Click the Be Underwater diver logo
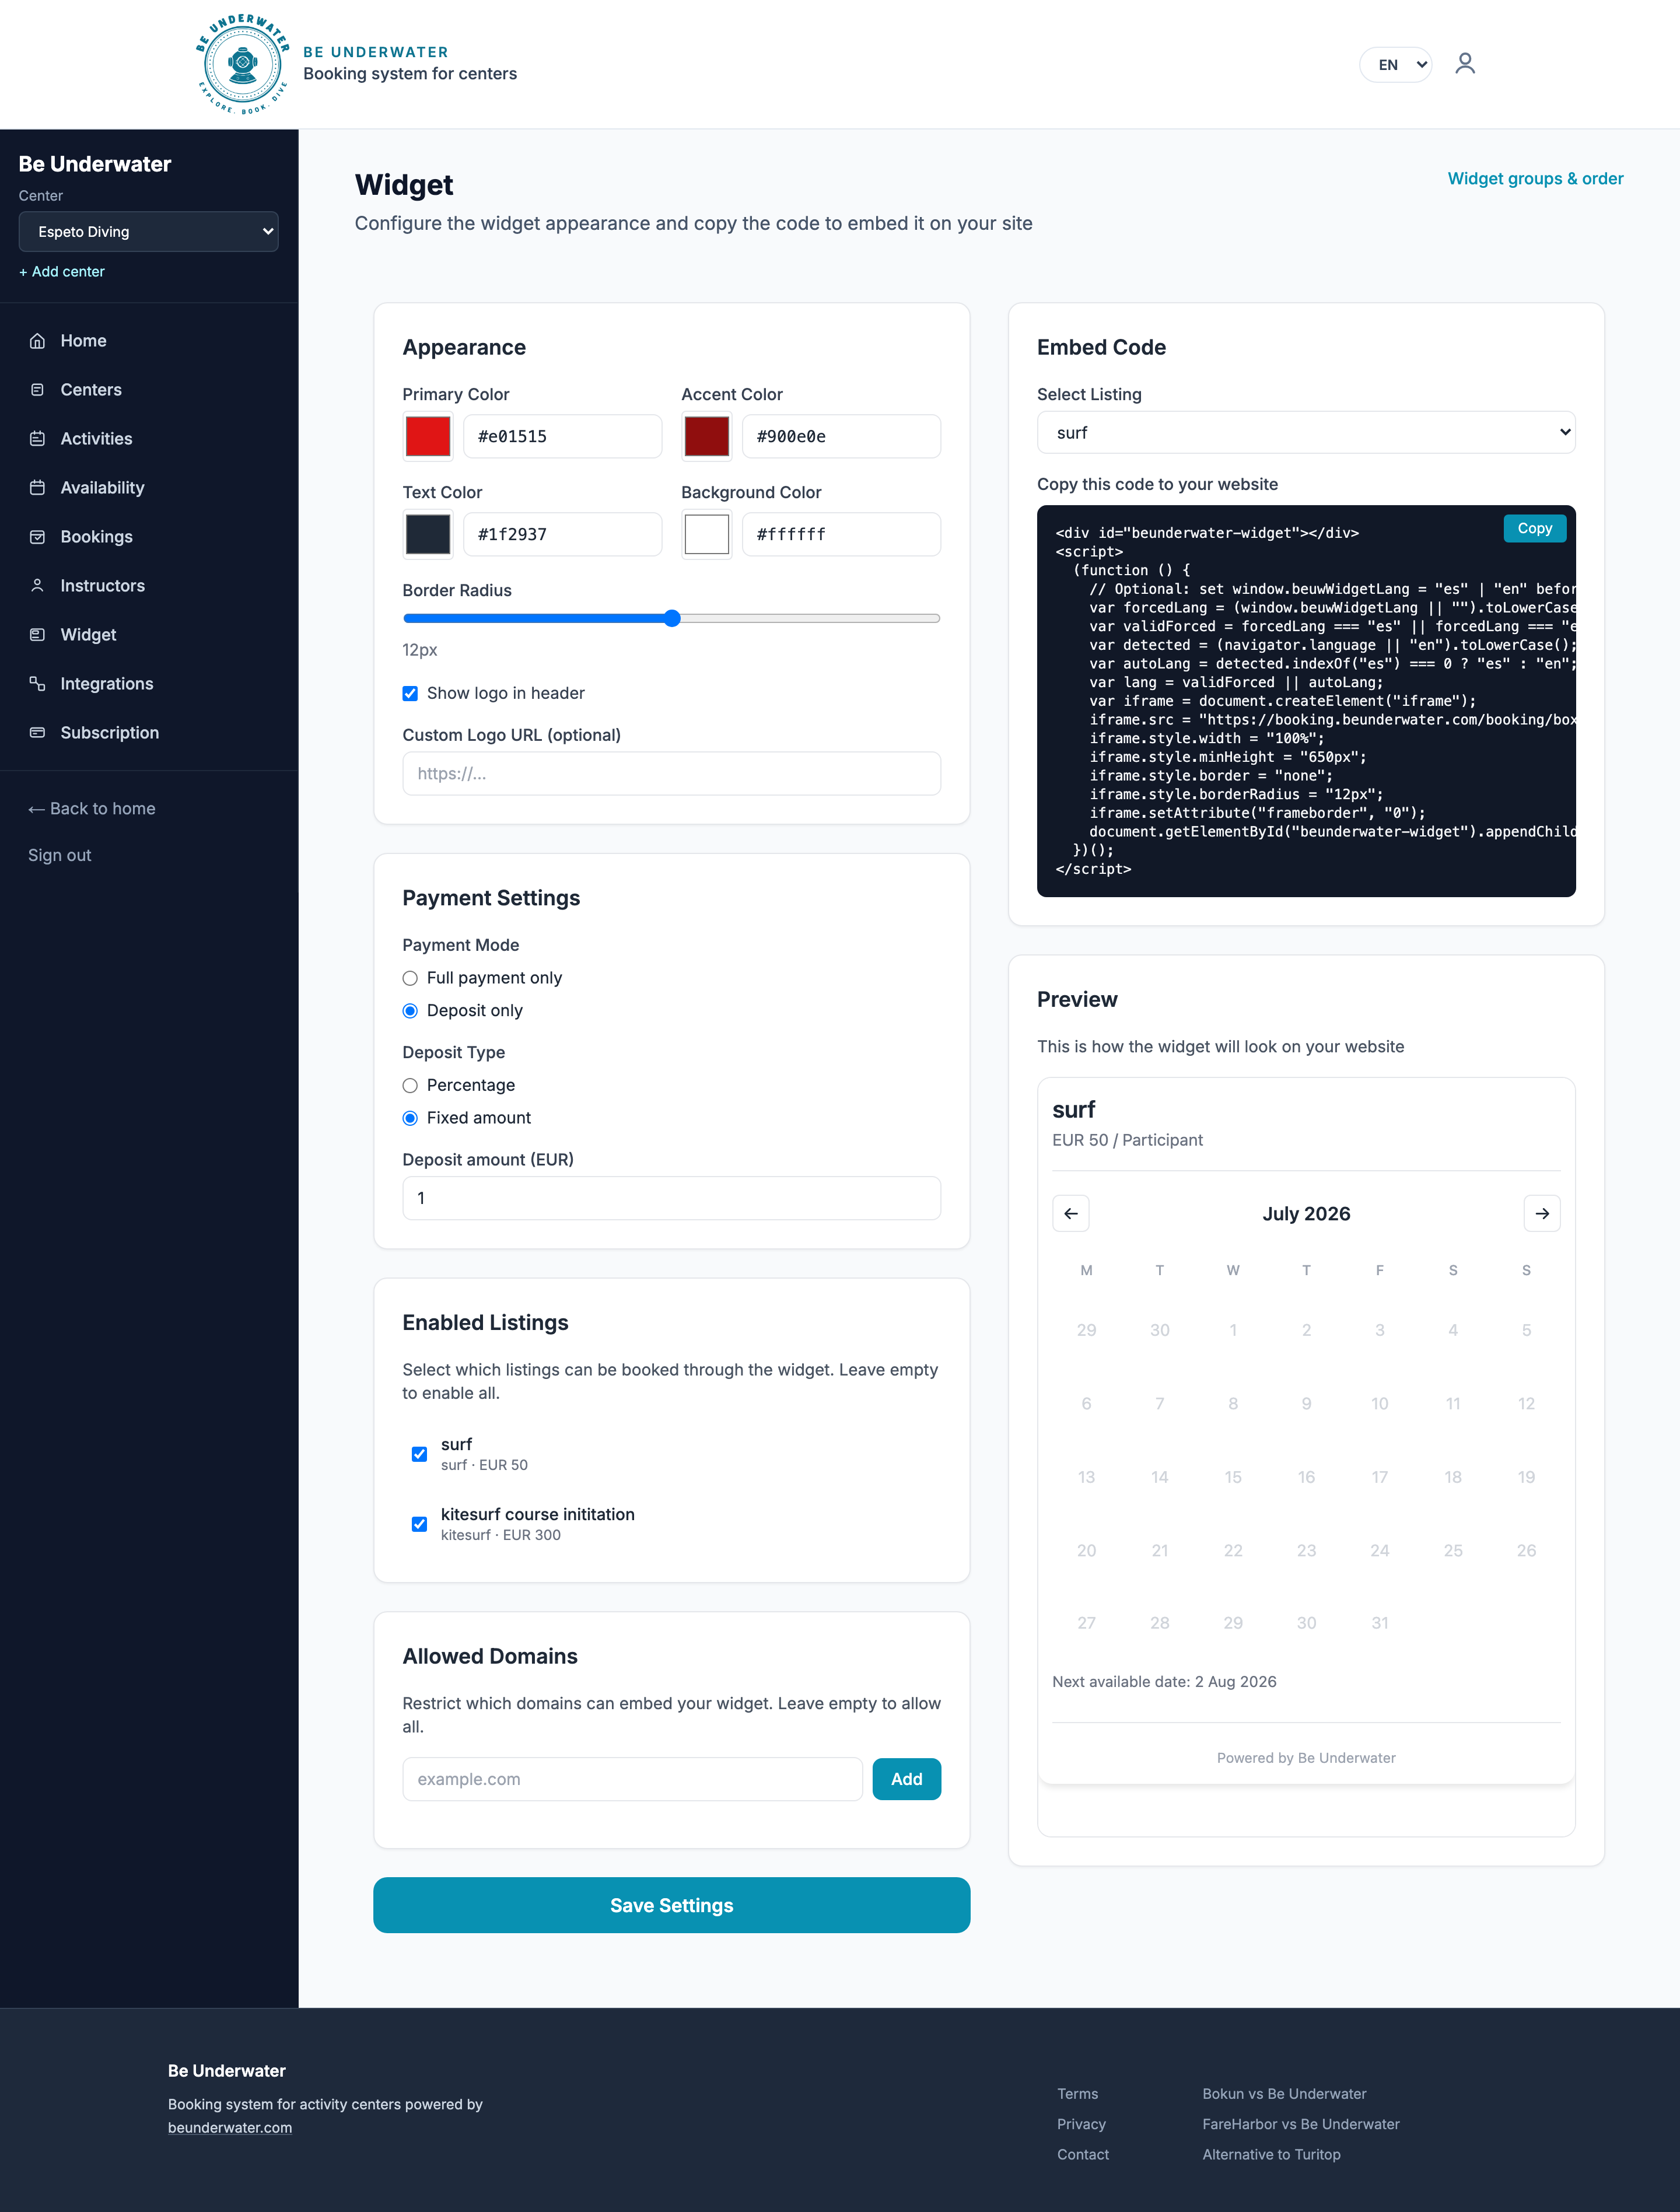Image resolution: width=1680 pixels, height=2212 pixels. click(x=243, y=64)
